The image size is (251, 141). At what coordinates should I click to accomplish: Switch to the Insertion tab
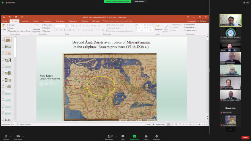tap(25, 21)
